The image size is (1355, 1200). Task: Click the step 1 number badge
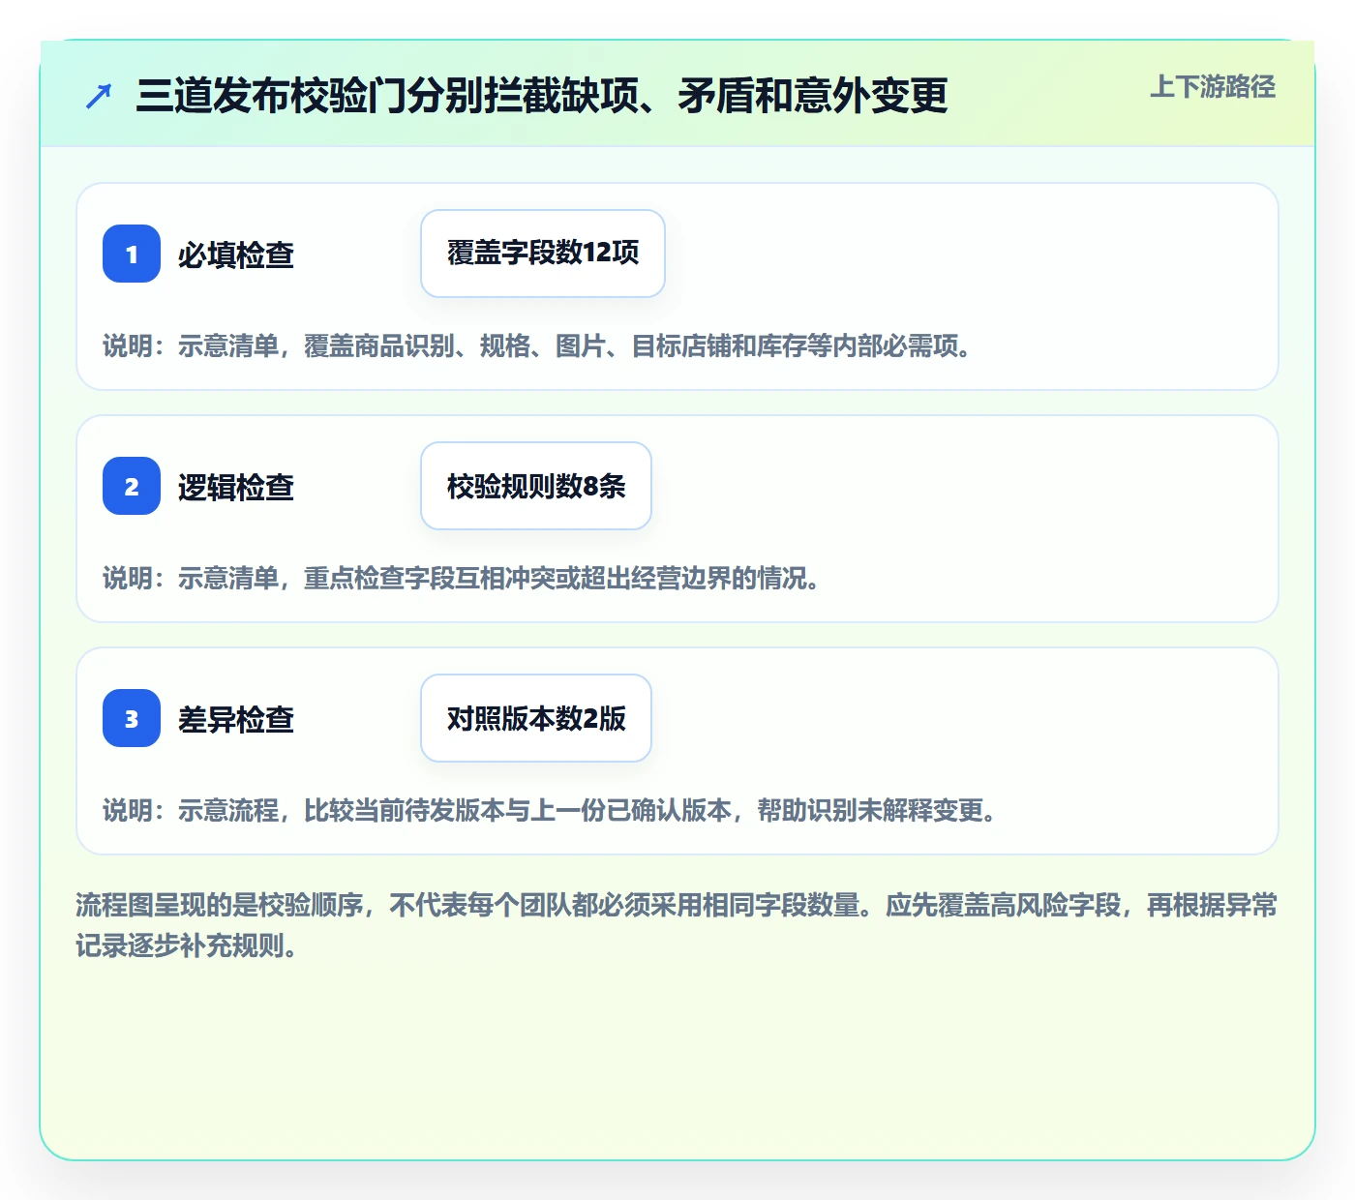tap(132, 254)
